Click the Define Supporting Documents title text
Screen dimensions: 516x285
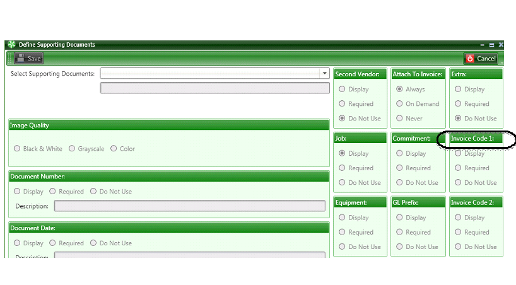coord(57,44)
